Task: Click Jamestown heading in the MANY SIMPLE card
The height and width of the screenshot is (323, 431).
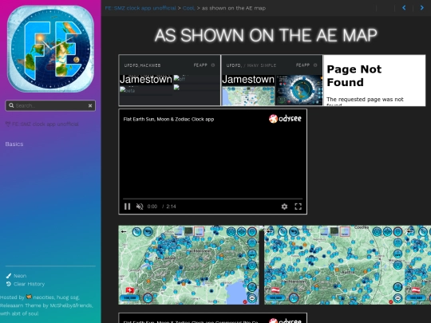Action: [x=248, y=80]
